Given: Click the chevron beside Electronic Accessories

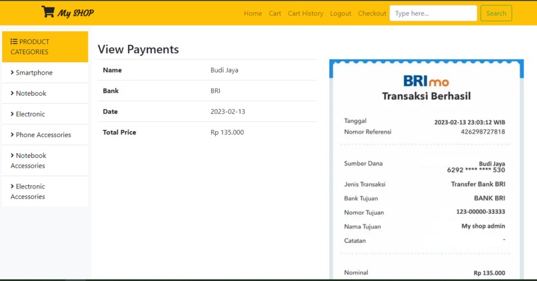Looking at the screenshot, I should click(x=13, y=186).
